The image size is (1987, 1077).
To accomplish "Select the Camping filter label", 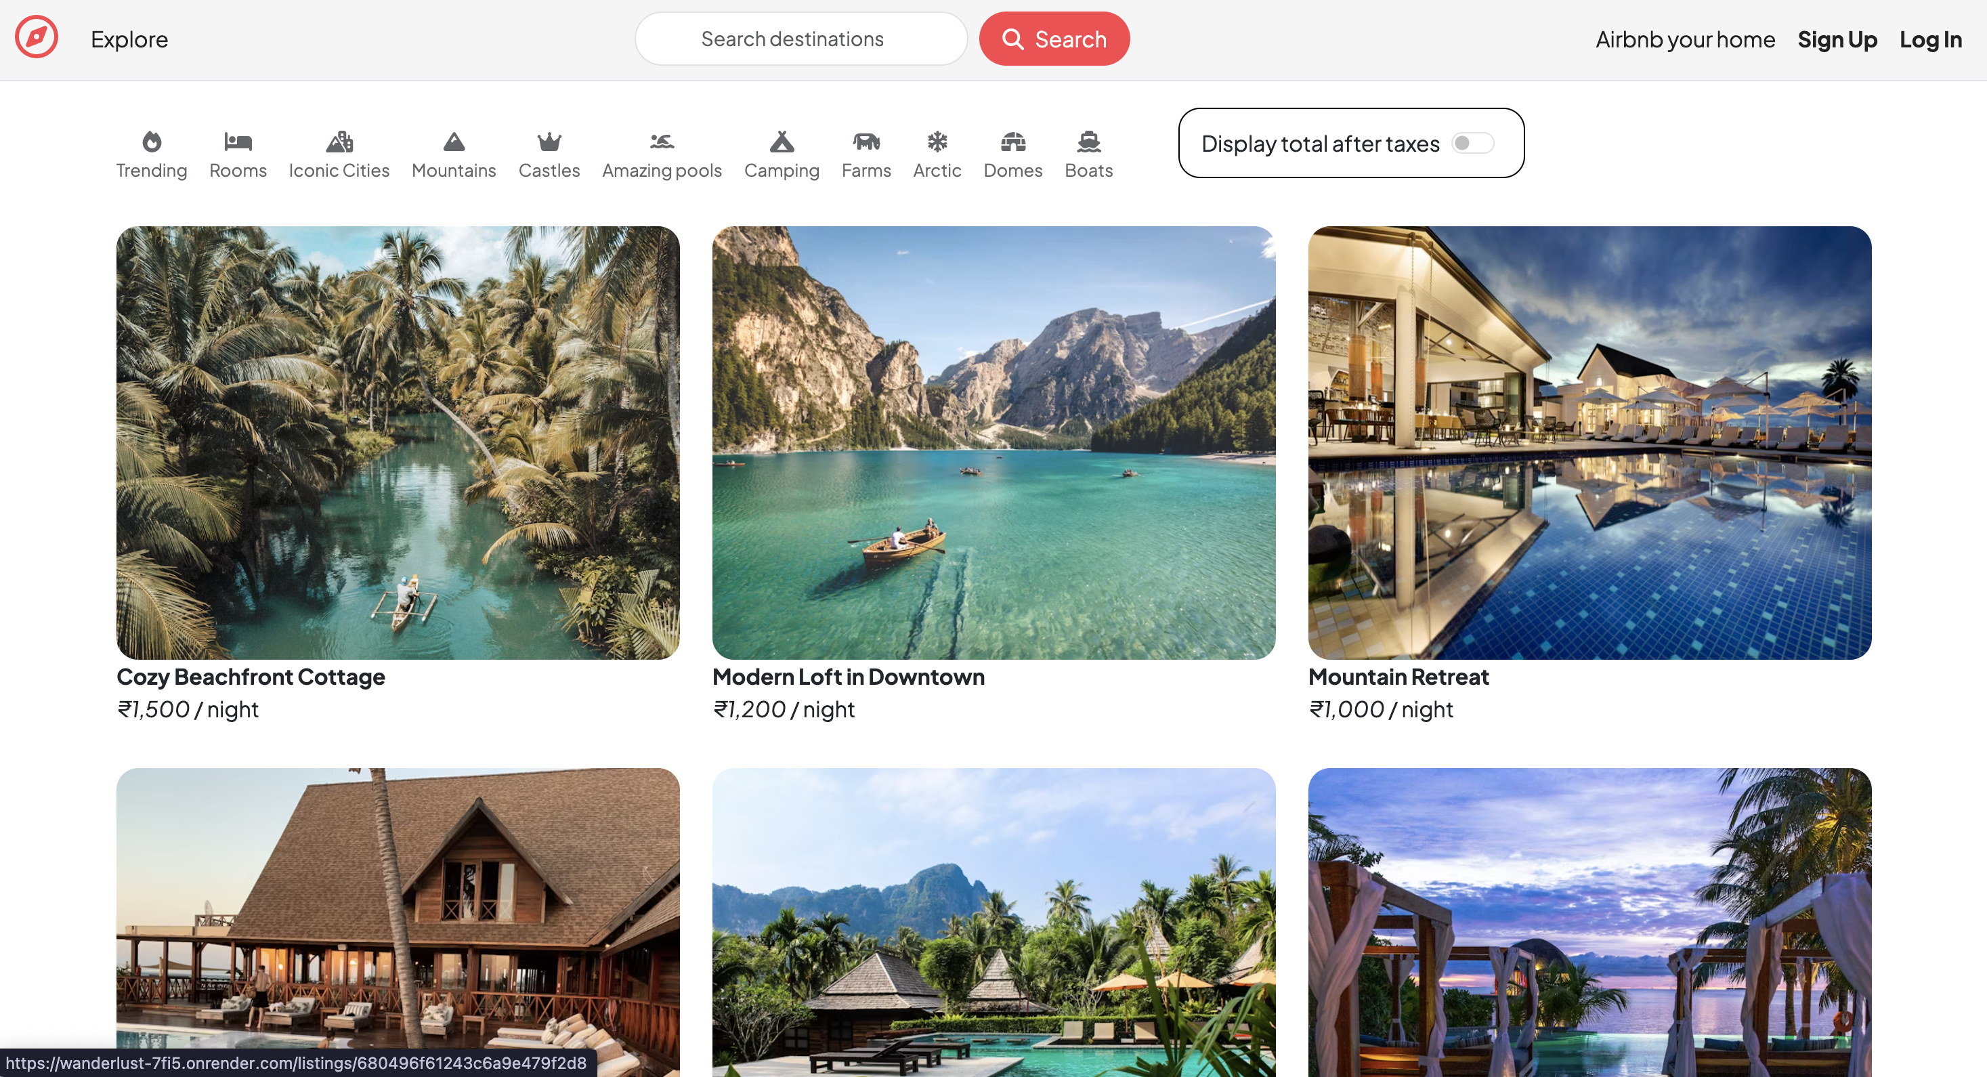I will tap(782, 171).
